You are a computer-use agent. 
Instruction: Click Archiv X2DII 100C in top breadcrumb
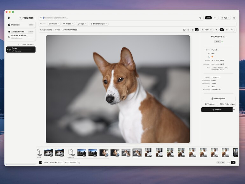[x=70, y=30]
